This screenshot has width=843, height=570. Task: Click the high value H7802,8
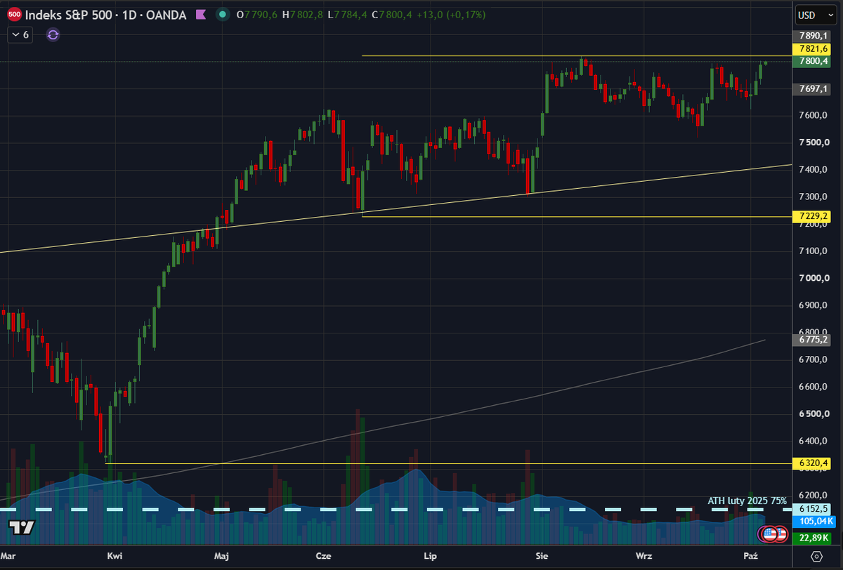[302, 15]
